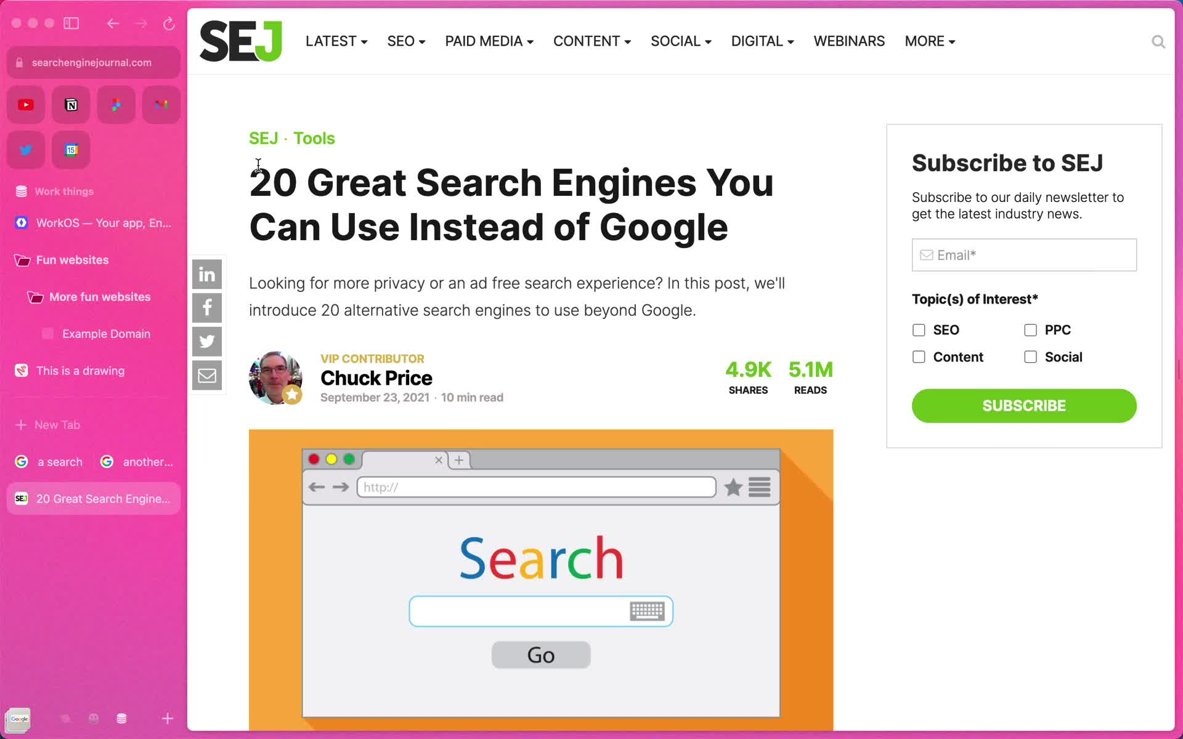Click the LinkedIn share icon

click(x=207, y=273)
